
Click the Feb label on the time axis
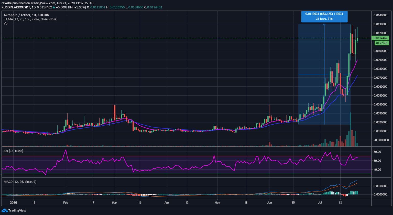[66, 203]
